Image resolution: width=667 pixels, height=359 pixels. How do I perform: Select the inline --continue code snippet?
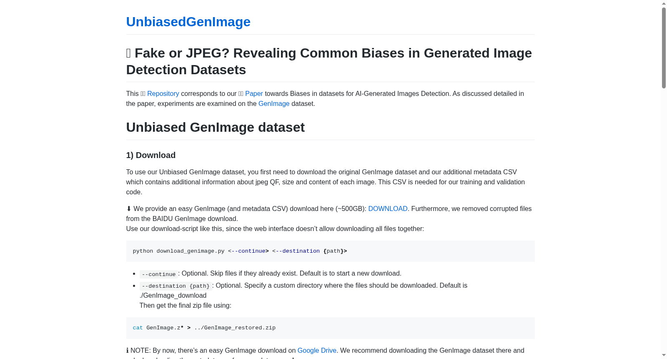159,274
